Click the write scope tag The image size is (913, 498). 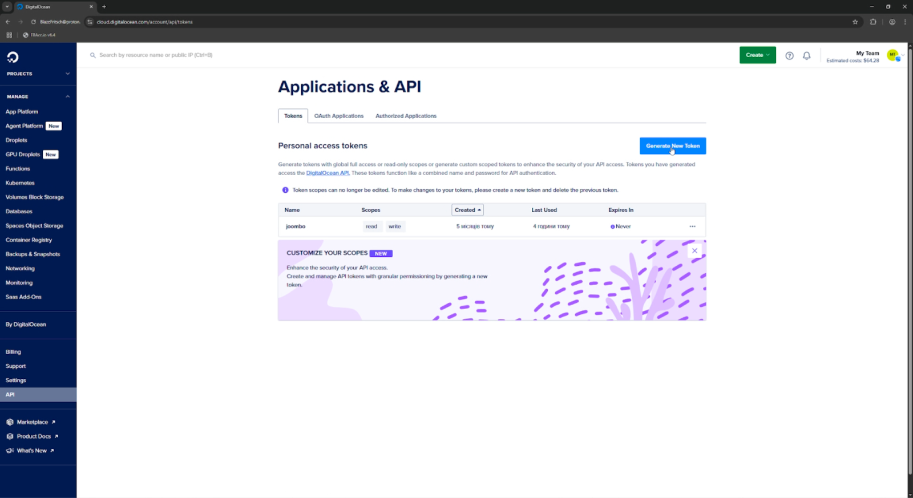click(395, 226)
